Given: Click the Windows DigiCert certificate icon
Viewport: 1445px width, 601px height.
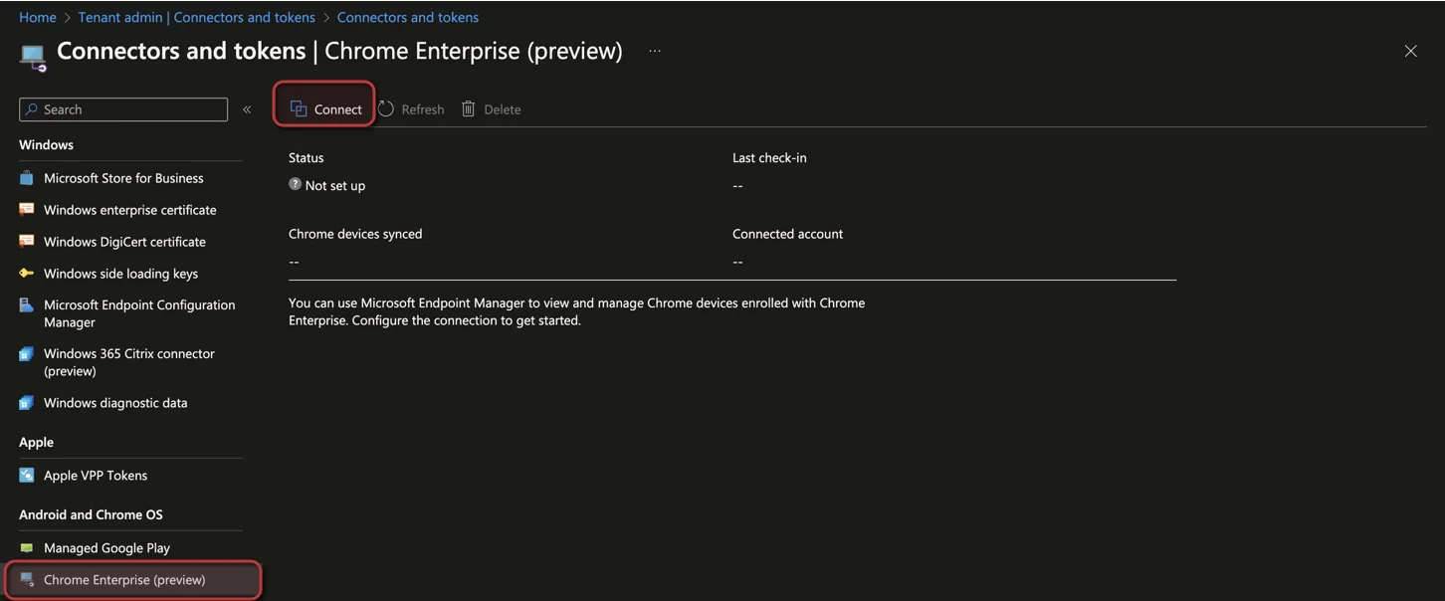Looking at the screenshot, I should (x=27, y=242).
